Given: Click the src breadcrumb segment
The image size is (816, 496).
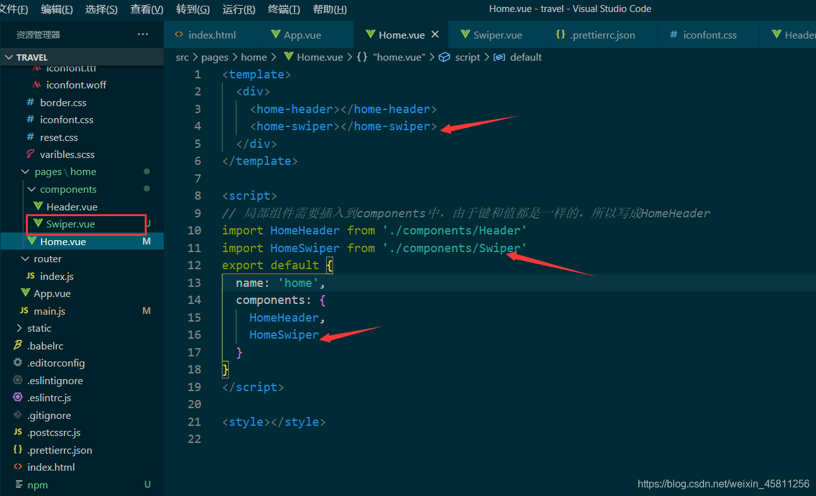Looking at the screenshot, I should coord(182,57).
